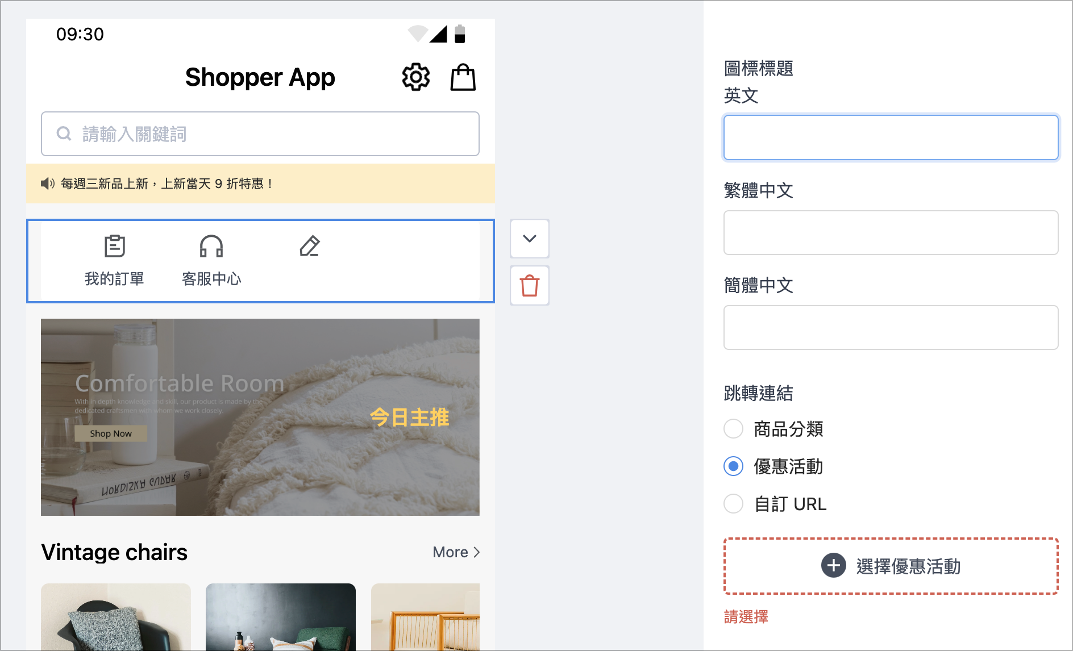Click the Comfortable Room banner image

260,418
